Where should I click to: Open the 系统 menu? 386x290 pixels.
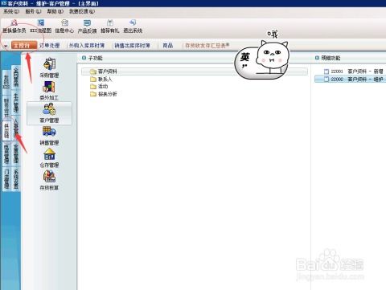point(11,11)
